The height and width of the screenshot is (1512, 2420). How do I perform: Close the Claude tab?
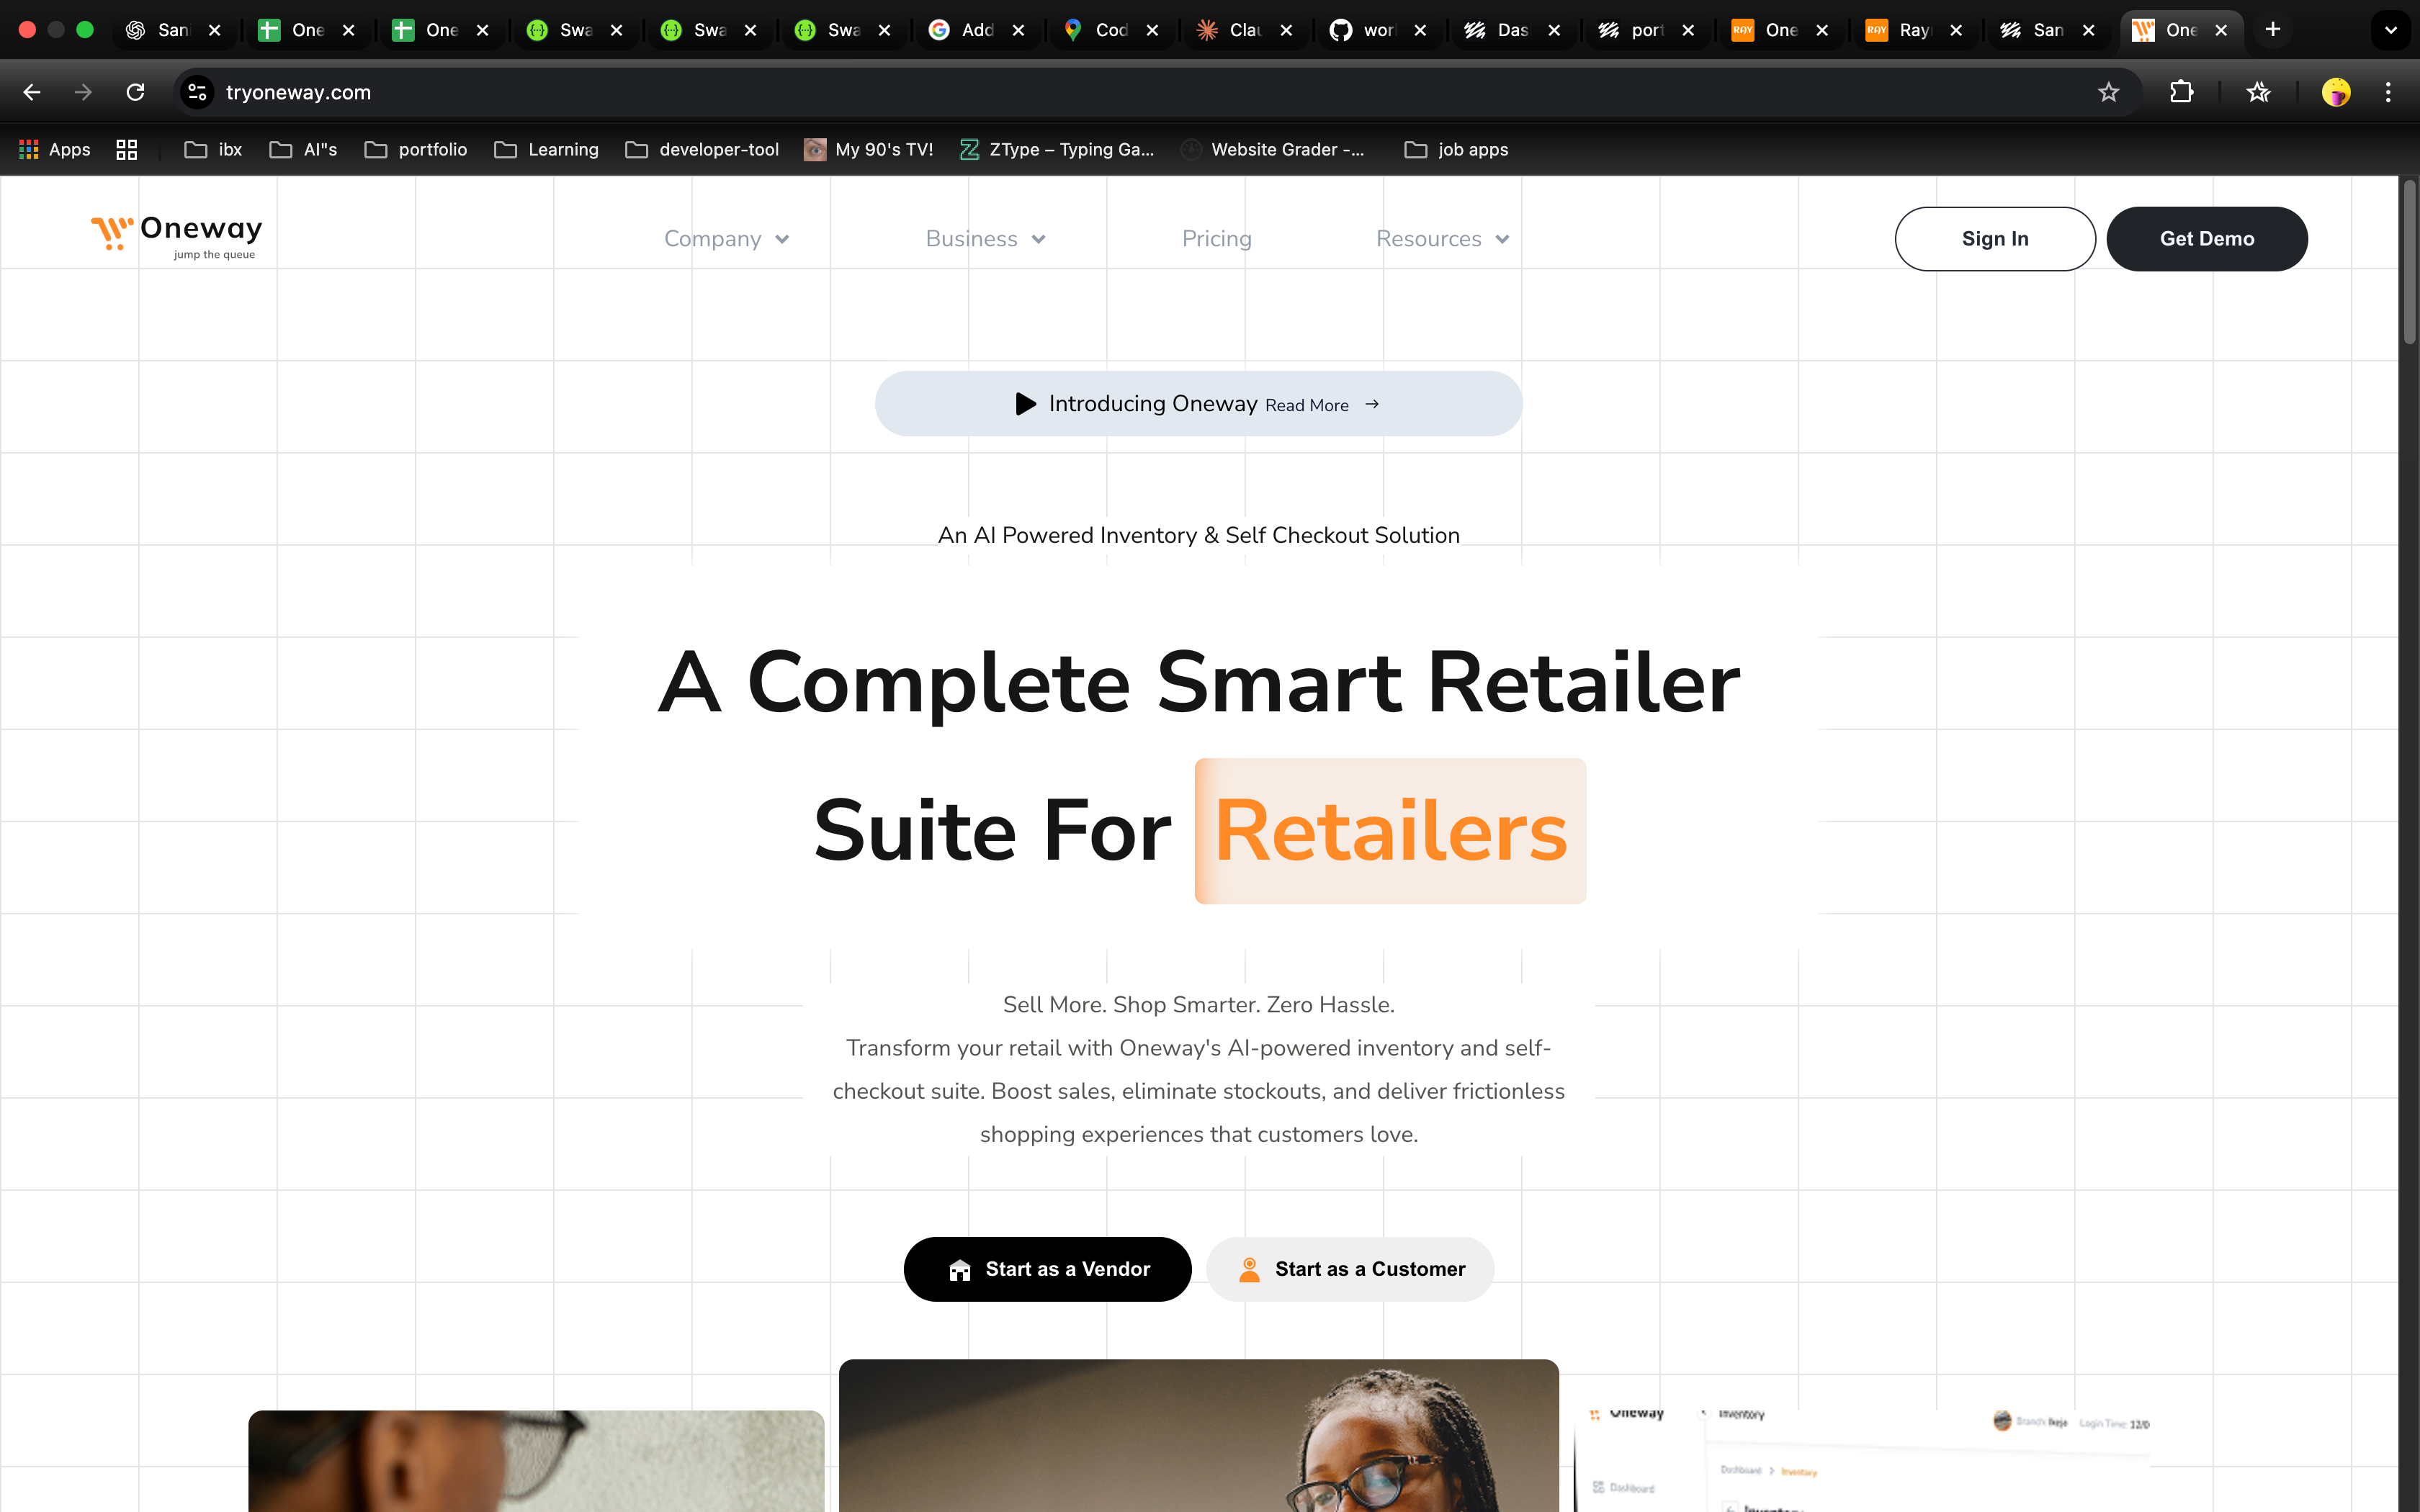[1286, 30]
